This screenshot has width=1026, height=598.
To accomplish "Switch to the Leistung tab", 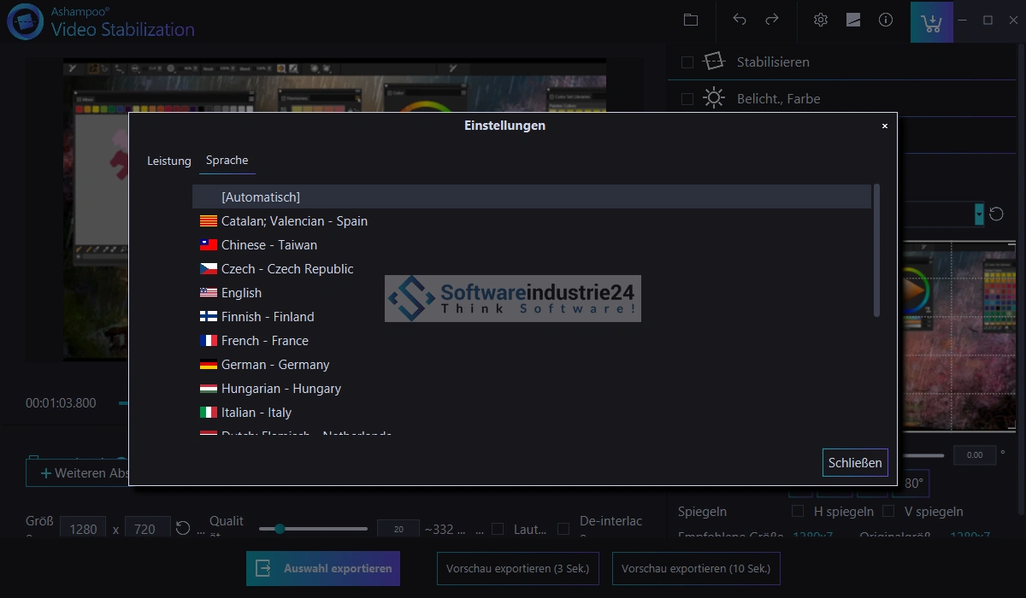I will tap(168, 161).
